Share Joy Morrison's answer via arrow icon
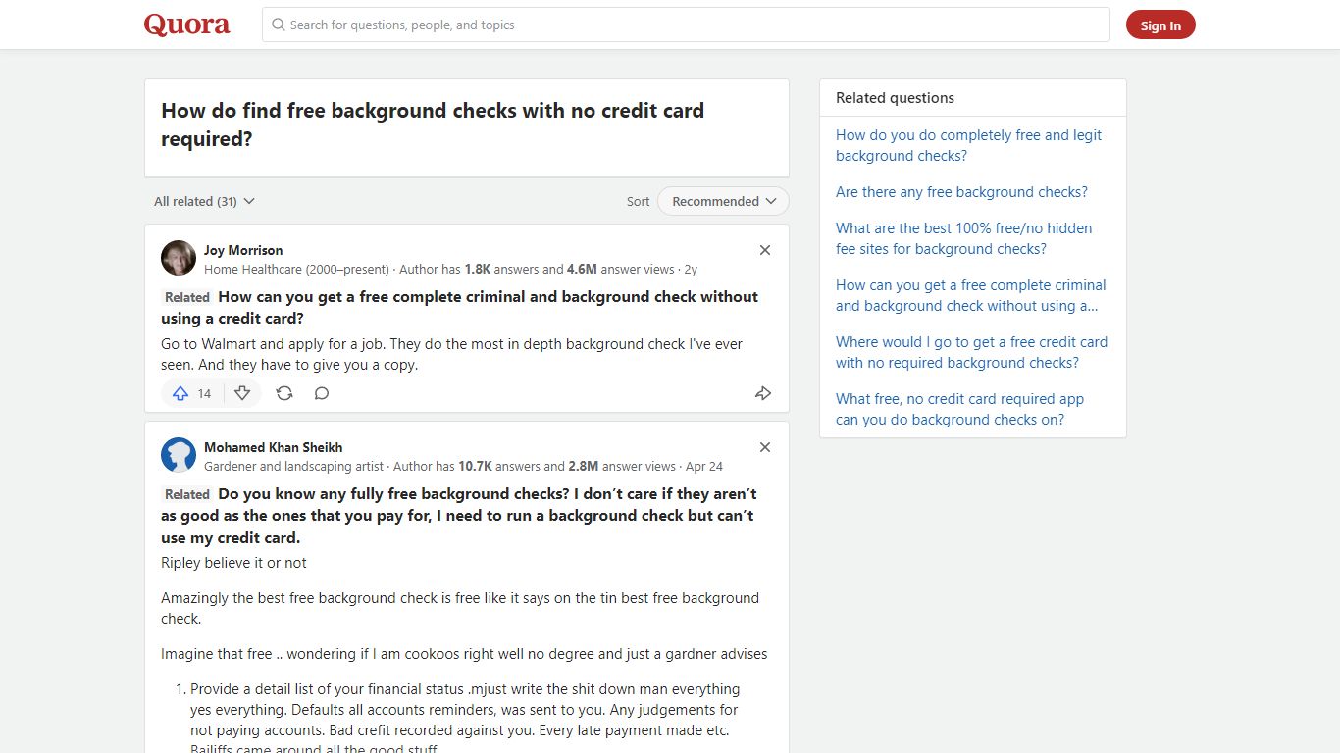This screenshot has width=1340, height=753. [x=763, y=393]
